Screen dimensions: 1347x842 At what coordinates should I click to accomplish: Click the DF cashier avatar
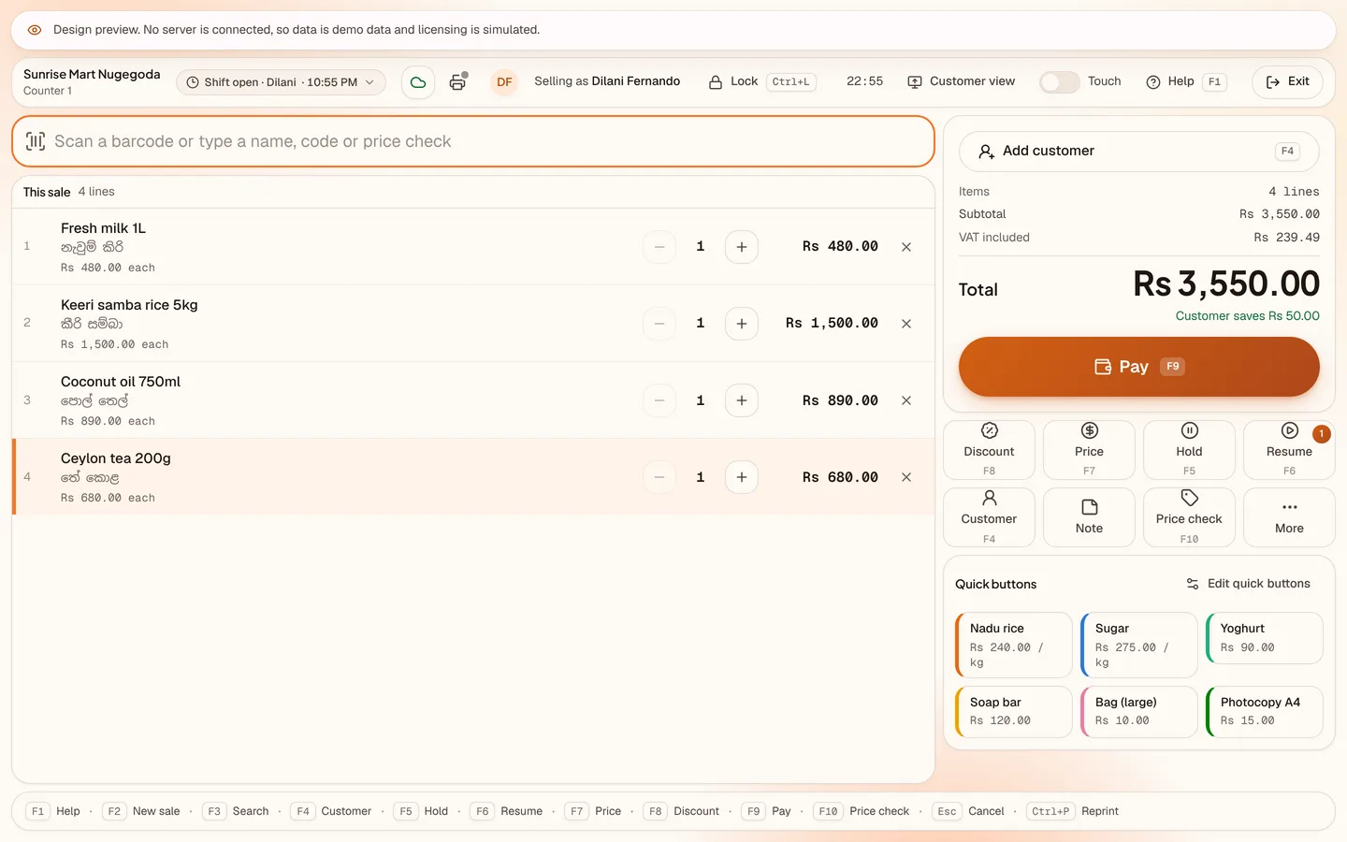click(504, 82)
